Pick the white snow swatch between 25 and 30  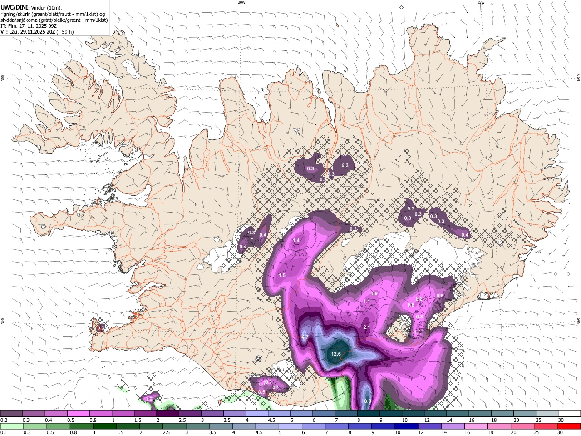(x=547, y=414)
